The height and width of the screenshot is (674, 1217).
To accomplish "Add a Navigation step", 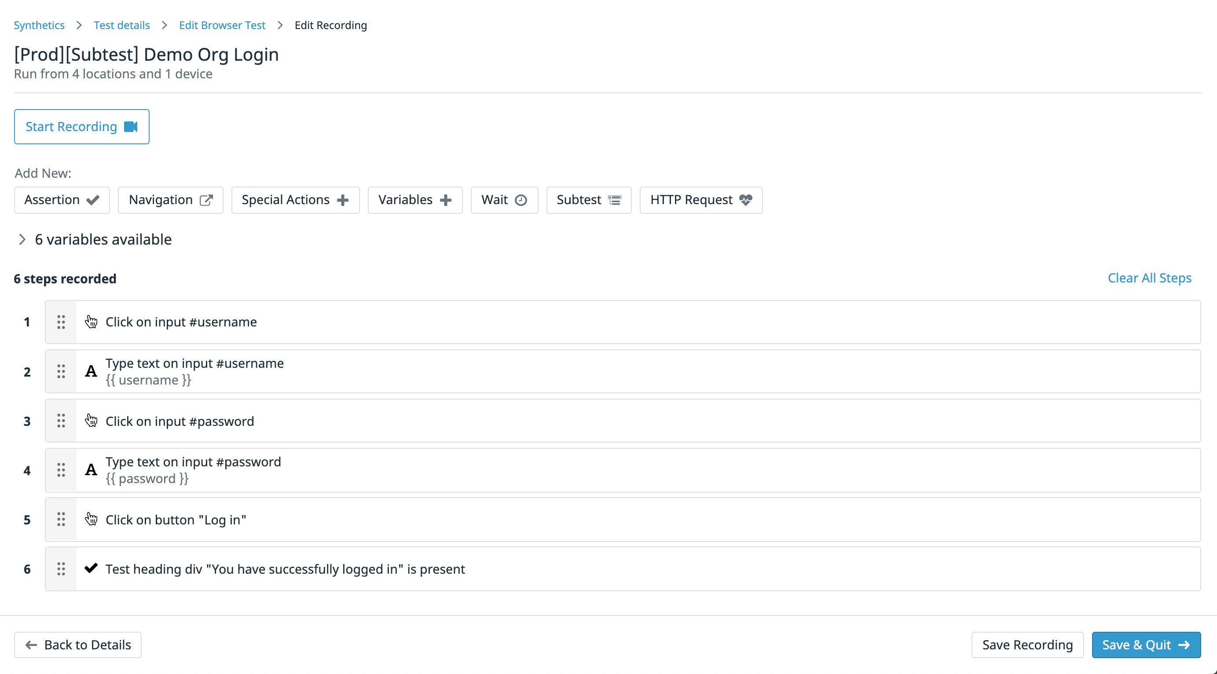I will (x=170, y=200).
